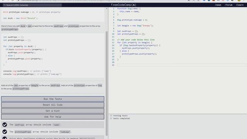
Task: Click the Get a hint button
Action: [x=52, y=111]
